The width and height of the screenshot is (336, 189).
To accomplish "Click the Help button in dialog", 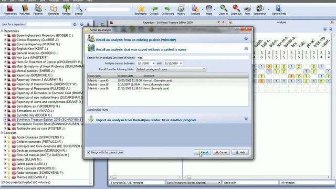I will [240, 152].
